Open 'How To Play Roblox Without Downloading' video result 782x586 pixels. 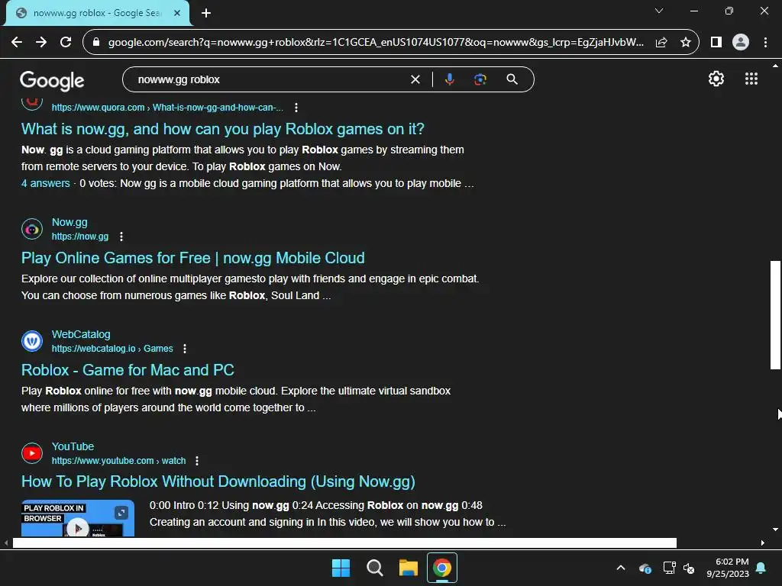pos(218,482)
